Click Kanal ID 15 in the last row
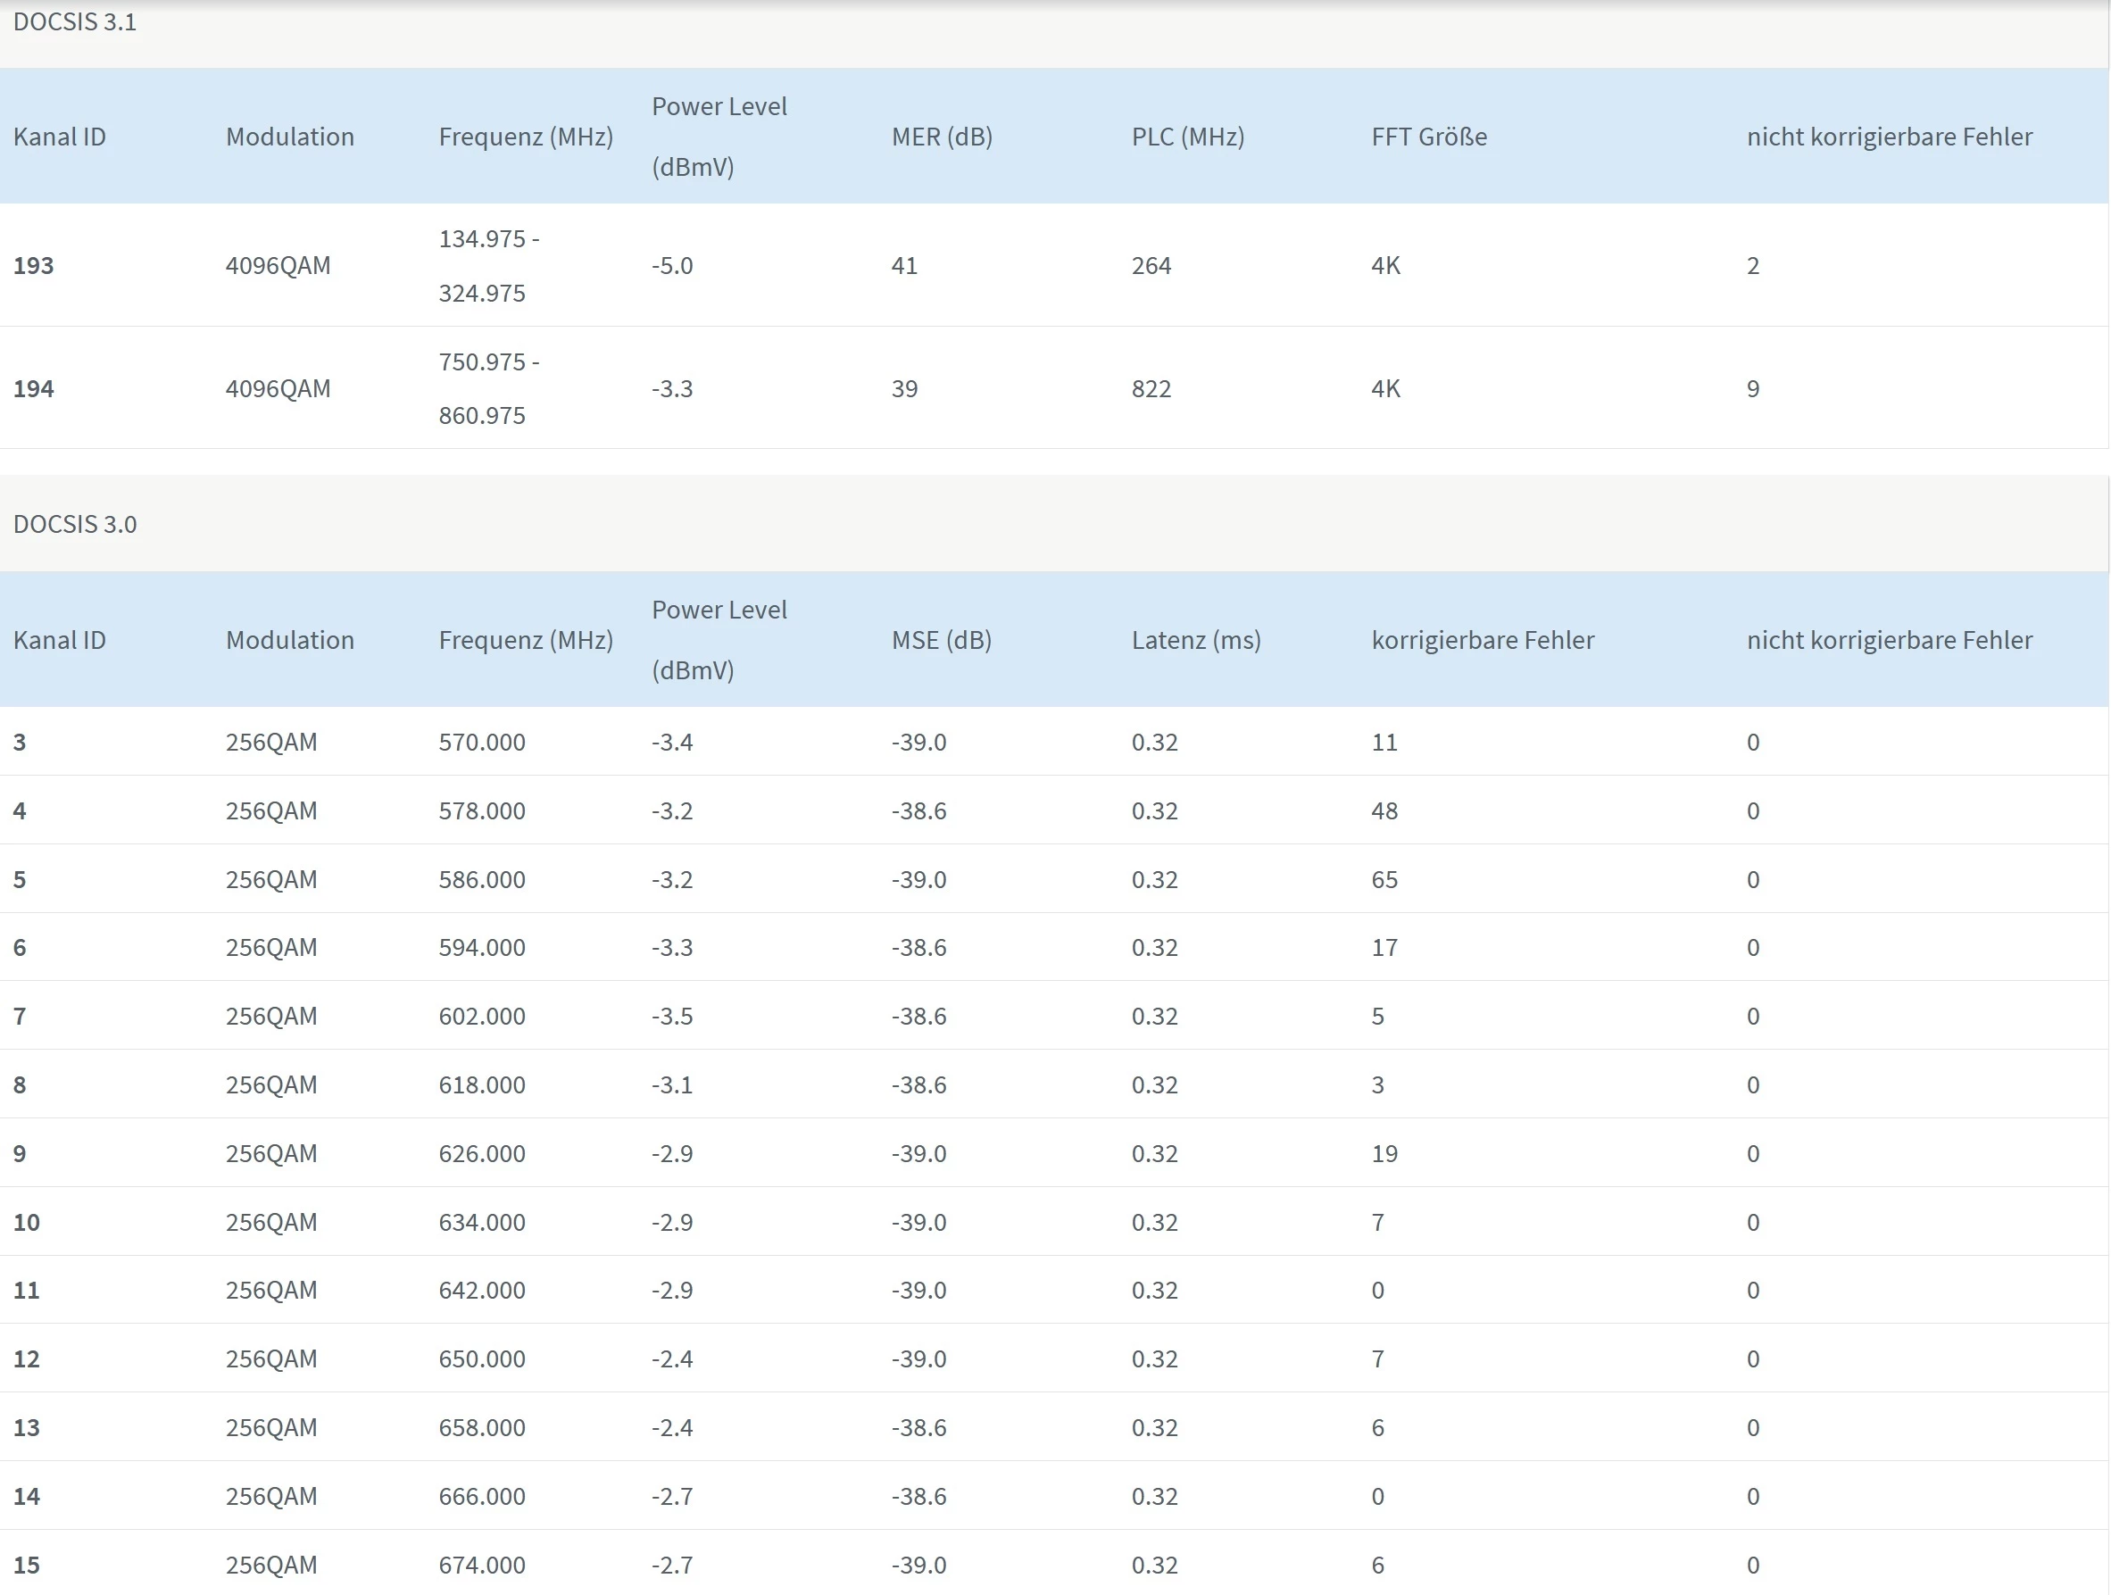 tap(27, 1565)
